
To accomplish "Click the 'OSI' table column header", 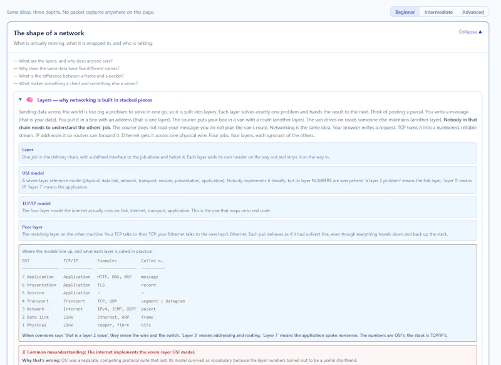I will coord(26,261).
